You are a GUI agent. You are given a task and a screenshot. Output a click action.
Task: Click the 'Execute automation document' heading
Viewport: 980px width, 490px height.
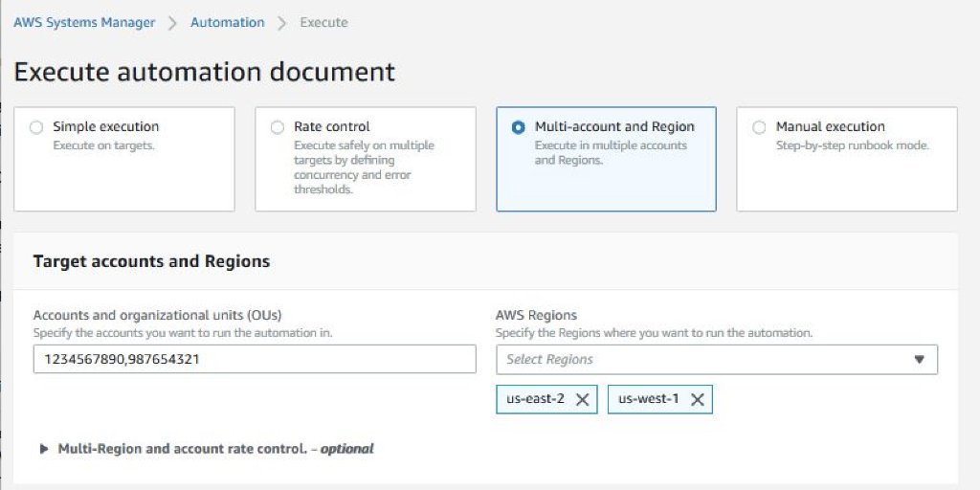coord(205,72)
